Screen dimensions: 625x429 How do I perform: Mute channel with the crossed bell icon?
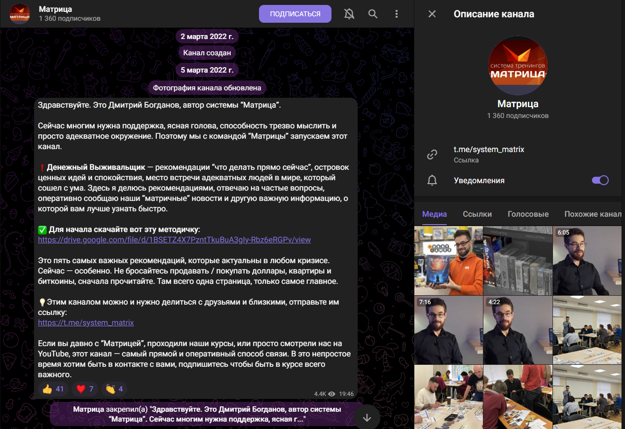tap(349, 14)
